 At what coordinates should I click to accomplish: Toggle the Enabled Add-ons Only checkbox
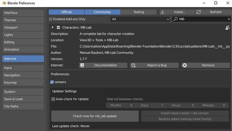(50, 19)
